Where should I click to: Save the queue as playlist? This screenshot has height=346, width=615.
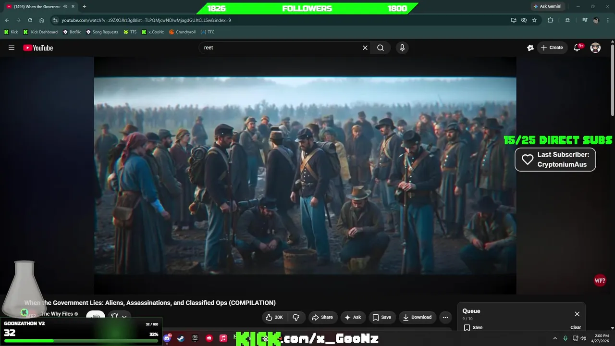[x=473, y=327]
